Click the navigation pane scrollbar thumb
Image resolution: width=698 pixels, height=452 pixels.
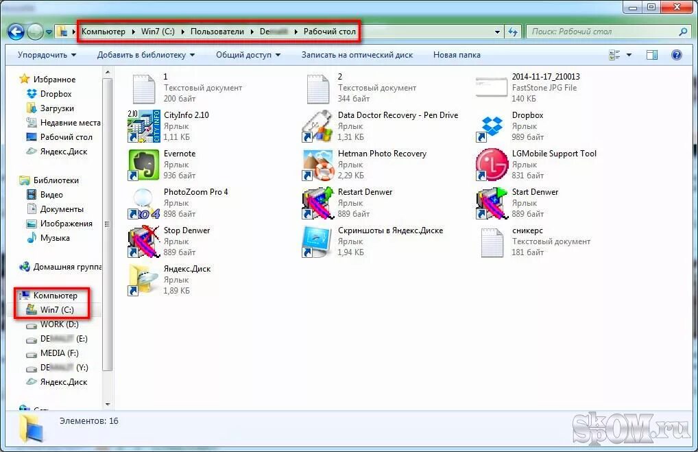coord(107,224)
